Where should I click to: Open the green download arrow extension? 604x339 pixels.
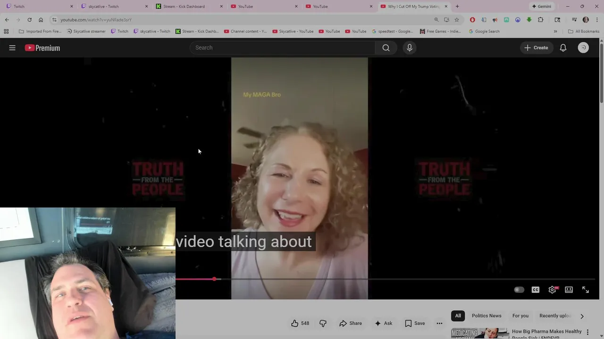529,20
